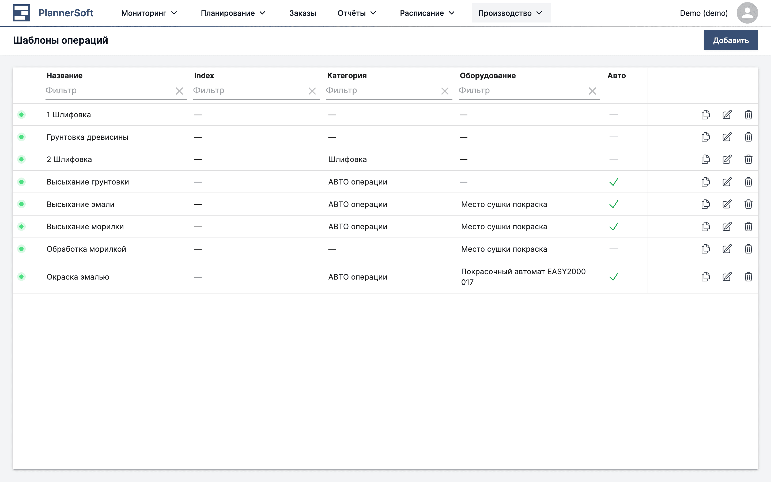
Task: Duplicate the Высыхание эмали row
Action: point(705,204)
